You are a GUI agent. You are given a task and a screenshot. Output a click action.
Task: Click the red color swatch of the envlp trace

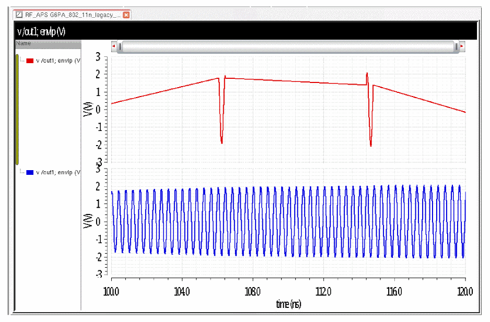[30, 61]
